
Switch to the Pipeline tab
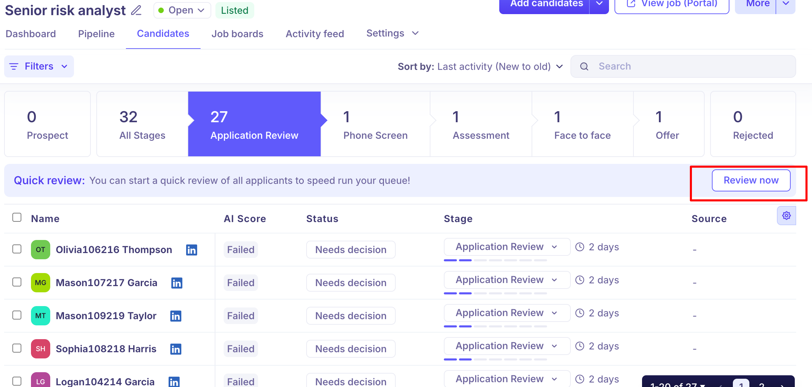click(x=96, y=34)
